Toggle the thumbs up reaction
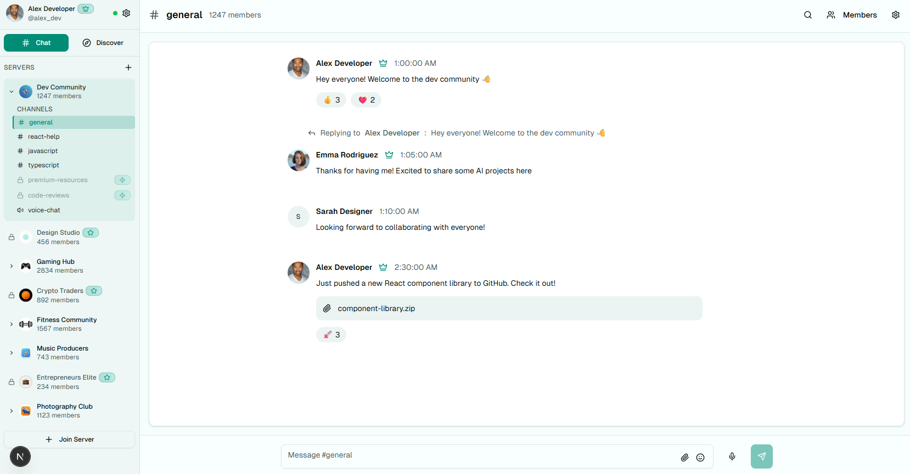The width and height of the screenshot is (910, 474). click(332, 100)
